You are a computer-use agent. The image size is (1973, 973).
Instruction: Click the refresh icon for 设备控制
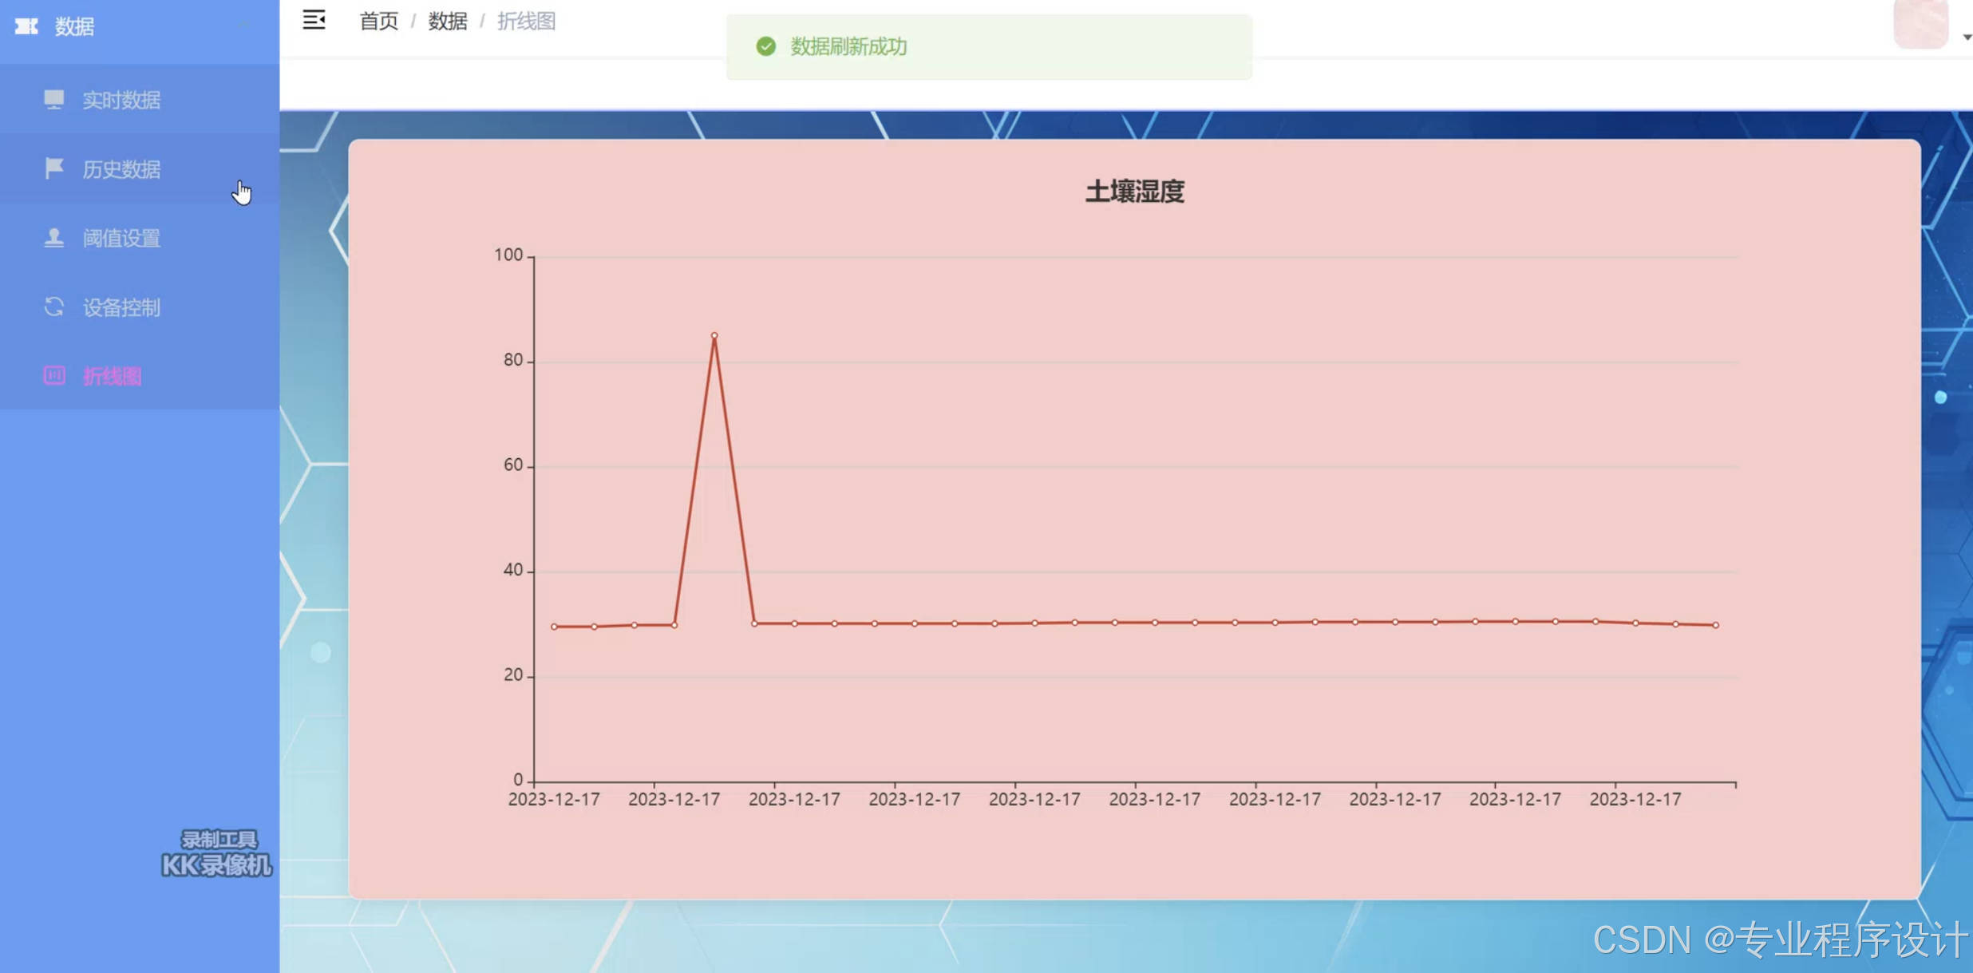pos(53,307)
